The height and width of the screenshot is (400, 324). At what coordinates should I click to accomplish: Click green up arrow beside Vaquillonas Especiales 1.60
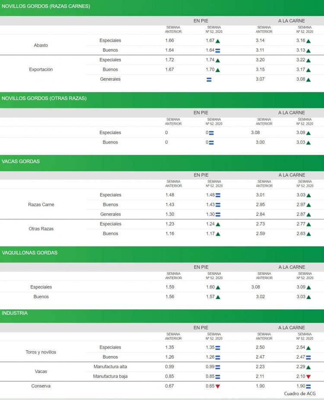tap(218, 287)
